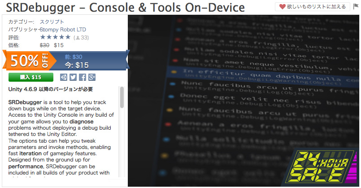The height and width of the screenshot is (188, 361).
Task: Click the '前: $30' previous price text
Action: (74, 57)
